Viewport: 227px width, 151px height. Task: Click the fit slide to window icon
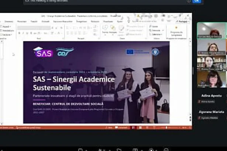(x=190, y=127)
